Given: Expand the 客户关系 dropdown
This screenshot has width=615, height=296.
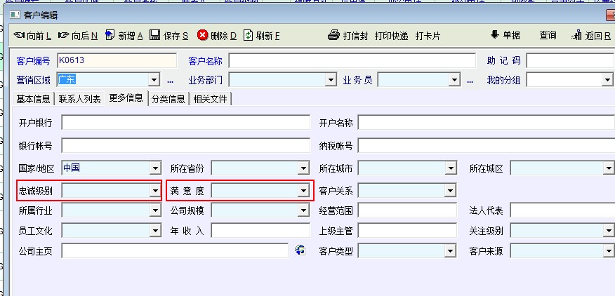Looking at the screenshot, I should coord(449,190).
